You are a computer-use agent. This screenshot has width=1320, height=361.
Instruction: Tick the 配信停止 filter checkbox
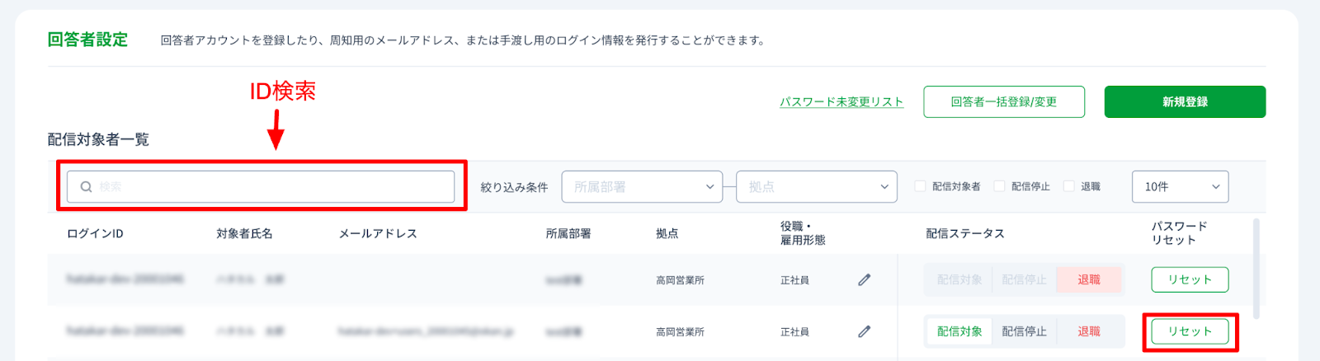click(999, 186)
